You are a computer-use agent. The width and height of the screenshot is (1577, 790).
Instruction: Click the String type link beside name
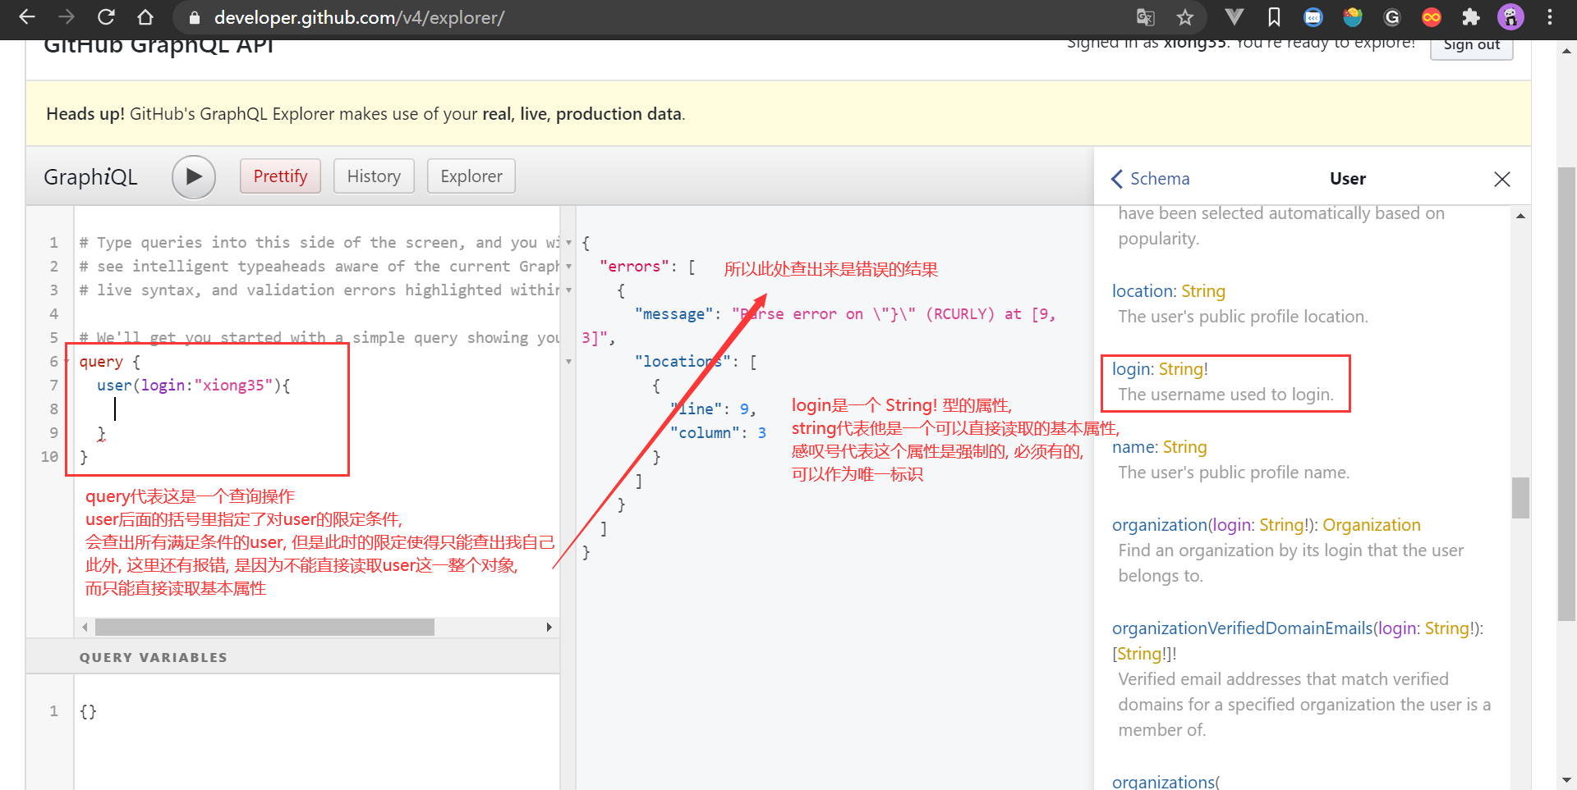[1185, 447]
